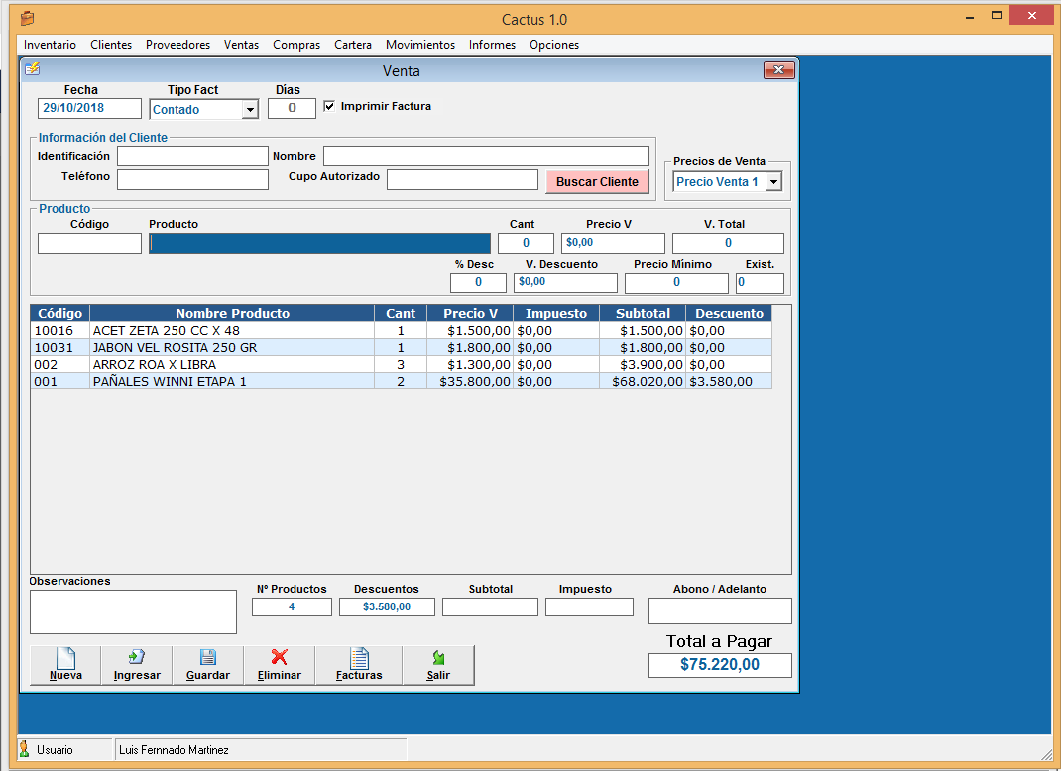This screenshot has width=1061, height=771.
Task: Open the Inventario menu
Action: 50,45
